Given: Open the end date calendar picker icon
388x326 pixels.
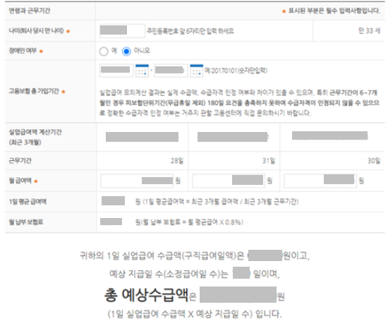Looking at the screenshot, I should coord(197,71).
